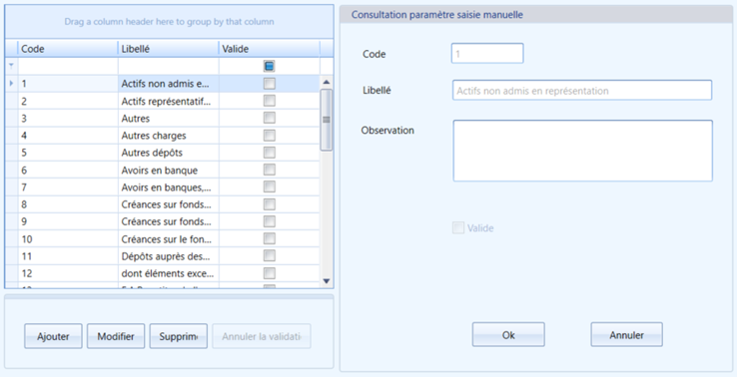Viewport: 737px width, 377px height.
Task: Click the Modifier button
Action: click(x=116, y=336)
